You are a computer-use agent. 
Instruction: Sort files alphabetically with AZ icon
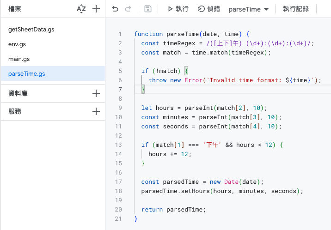pyautogui.click(x=81, y=9)
